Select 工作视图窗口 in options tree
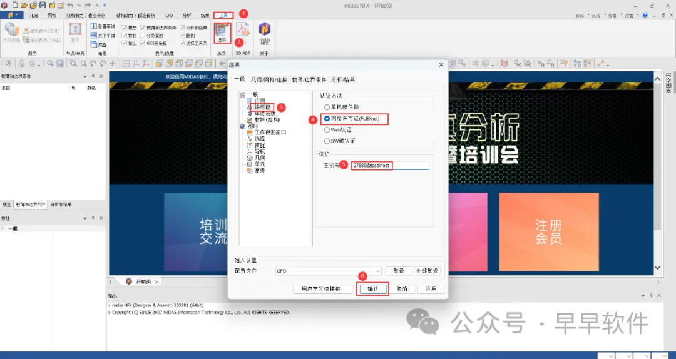The height and width of the screenshot is (359, 676). click(x=270, y=133)
